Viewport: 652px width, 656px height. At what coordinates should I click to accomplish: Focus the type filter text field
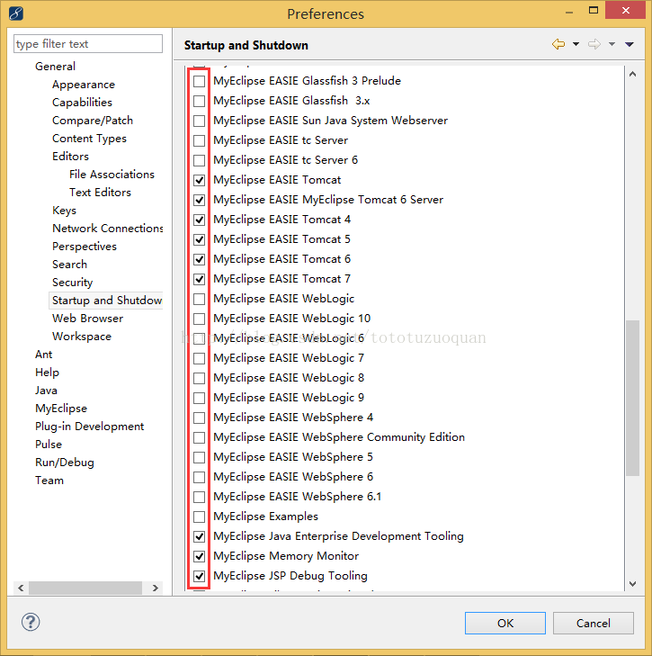pyautogui.click(x=88, y=44)
